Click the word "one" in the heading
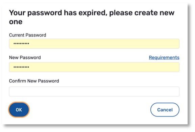Image resolution: width=195 pixels, height=132 pixels. click(16, 22)
